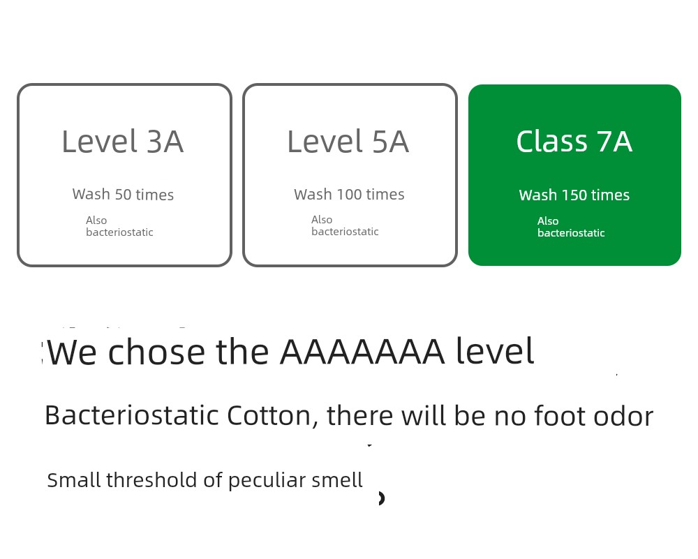The width and height of the screenshot is (698, 559).
Task: Select the Level 5A card
Action: [x=350, y=175]
